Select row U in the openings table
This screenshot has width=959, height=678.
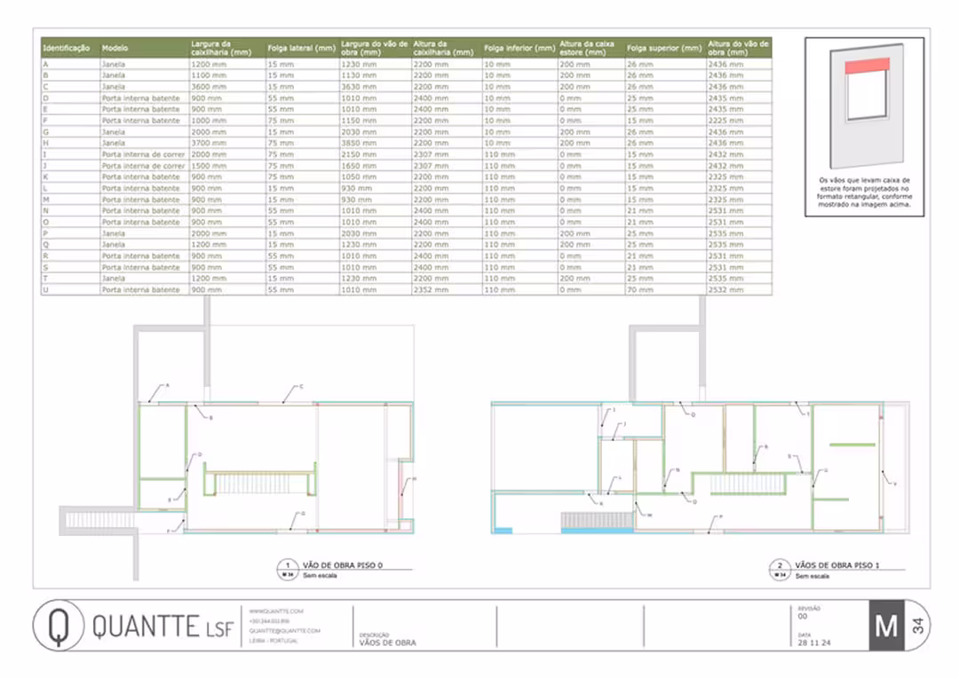(x=405, y=289)
